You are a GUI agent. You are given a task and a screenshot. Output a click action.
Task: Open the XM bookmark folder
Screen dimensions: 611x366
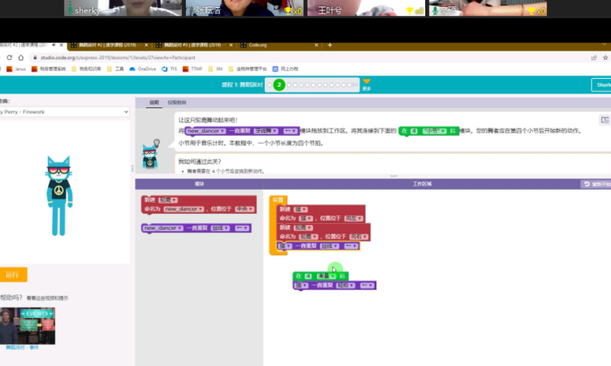[x=216, y=69]
